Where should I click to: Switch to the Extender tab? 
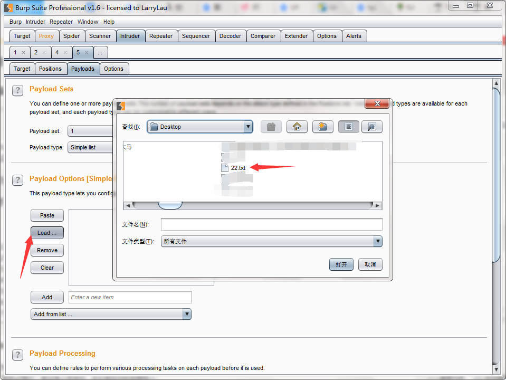point(296,36)
